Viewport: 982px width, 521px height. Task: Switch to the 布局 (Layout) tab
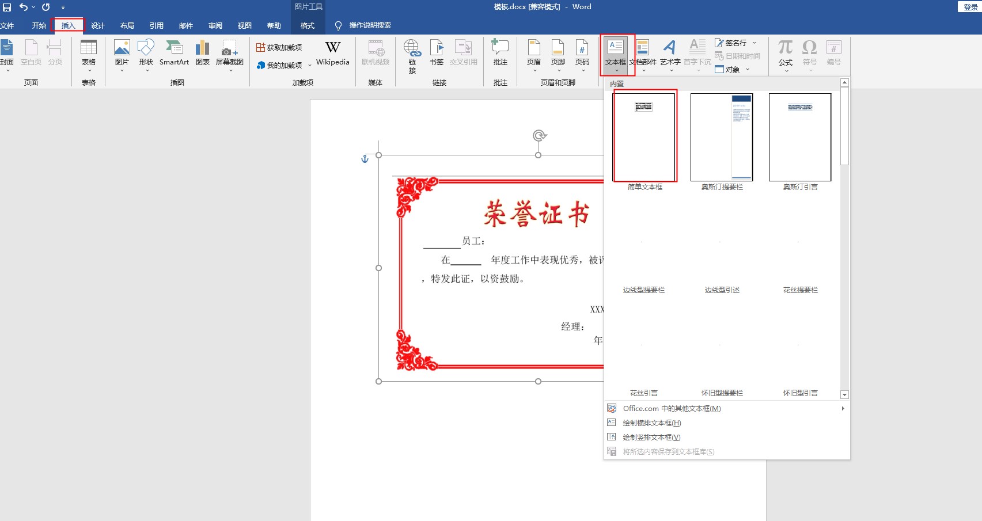[127, 25]
